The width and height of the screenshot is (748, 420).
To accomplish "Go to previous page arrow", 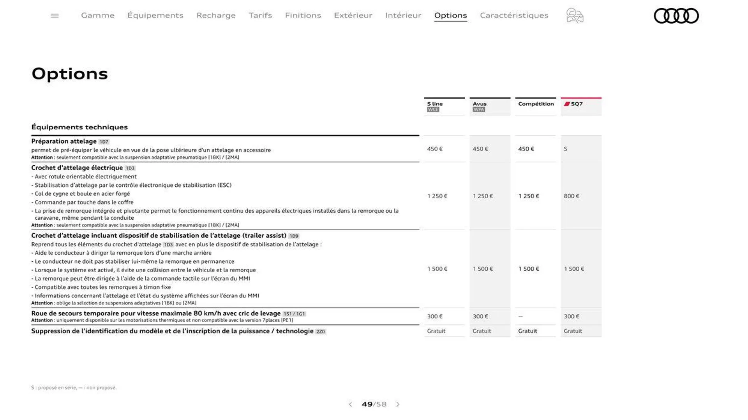I will (350, 404).
